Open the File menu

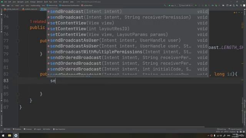[x=6, y=2]
